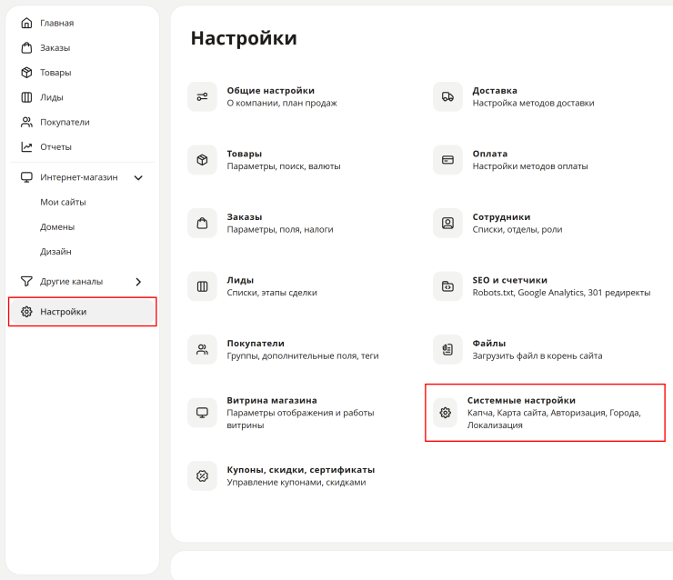Click the bag icon tile for Заказы settings
Screen dimensions: 673x580
202,223
